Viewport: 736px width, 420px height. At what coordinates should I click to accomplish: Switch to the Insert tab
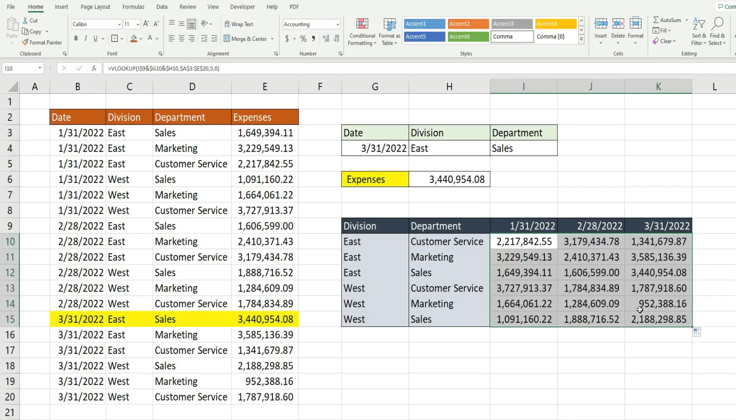click(61, 7)
